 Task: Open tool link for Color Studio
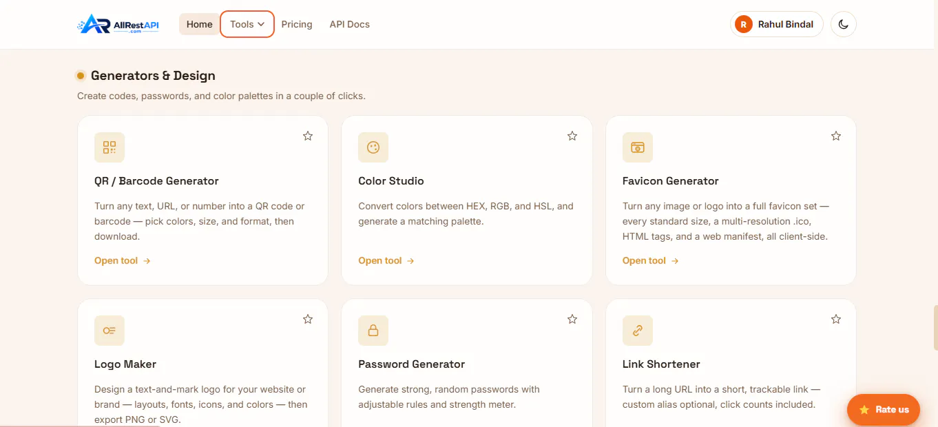tap(386, 261)
